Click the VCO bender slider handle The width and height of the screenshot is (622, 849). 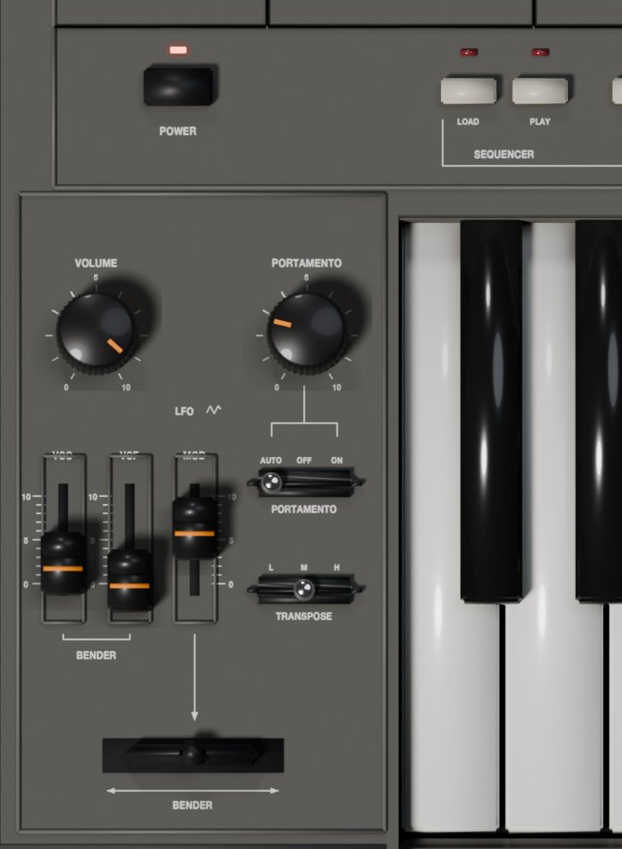click(x=63, y=563)
